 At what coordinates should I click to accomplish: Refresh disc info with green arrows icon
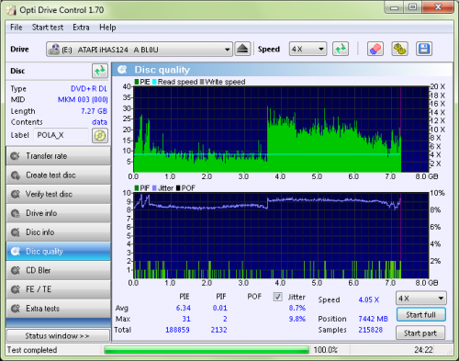tap(100, 71)
